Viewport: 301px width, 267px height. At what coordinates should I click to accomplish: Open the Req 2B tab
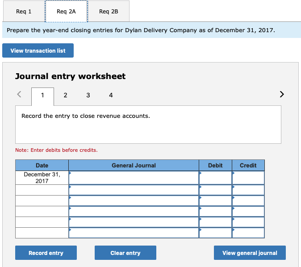(109, 11)
